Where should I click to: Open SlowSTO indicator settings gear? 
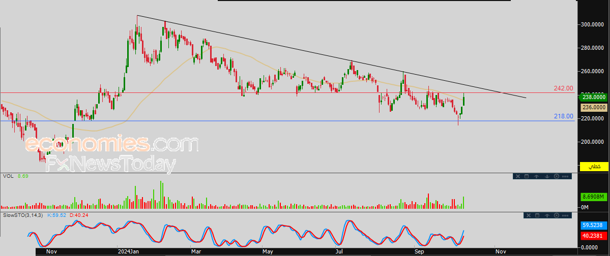556,215
